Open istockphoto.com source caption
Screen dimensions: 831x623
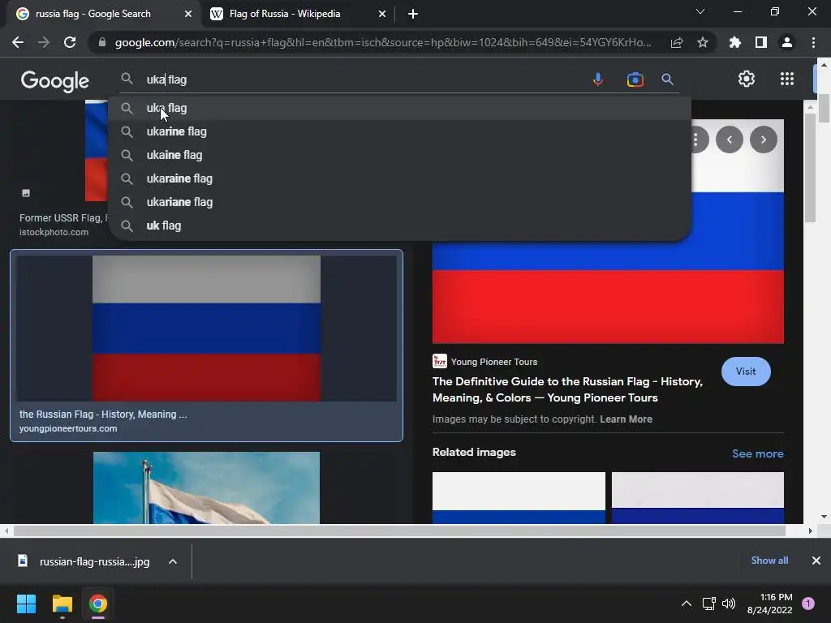54,232
